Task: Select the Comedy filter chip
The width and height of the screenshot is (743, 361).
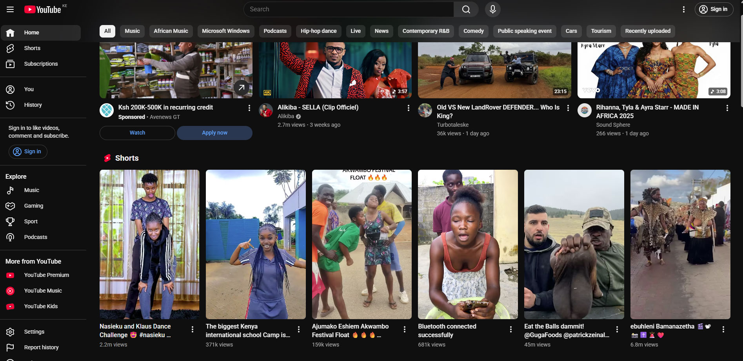Action: tap(473, 31)
